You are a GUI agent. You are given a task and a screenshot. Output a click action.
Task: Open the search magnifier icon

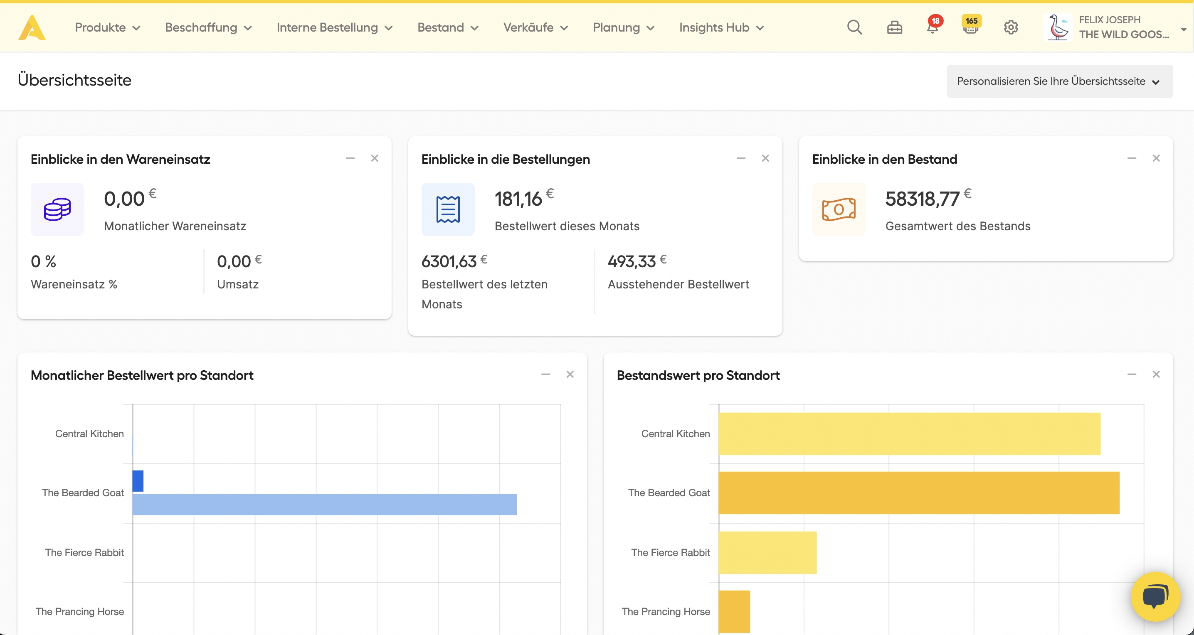point(854,28)
